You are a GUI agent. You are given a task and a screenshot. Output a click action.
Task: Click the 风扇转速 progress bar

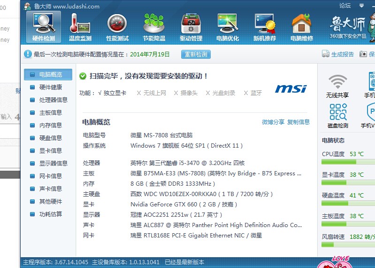click(348, 245)
